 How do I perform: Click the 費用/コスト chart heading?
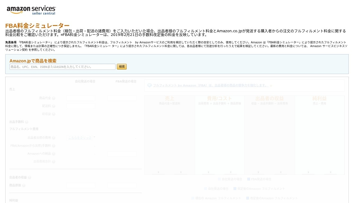tap(219, 99)
